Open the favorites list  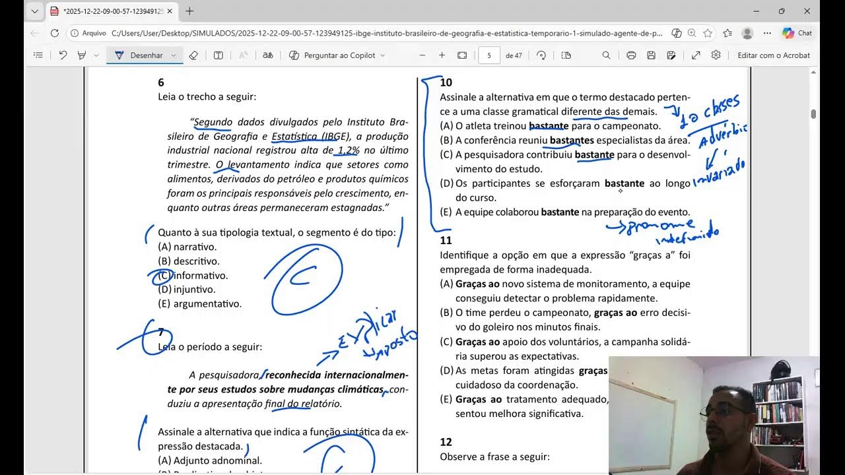coord(727,33)
